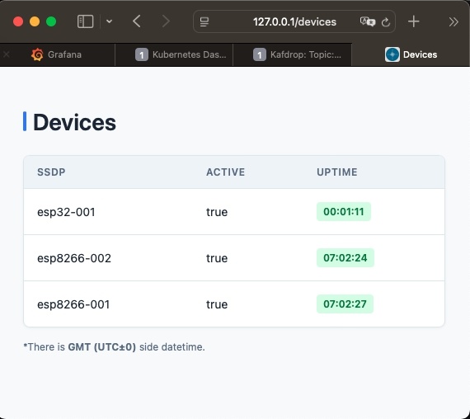Open the sidebar options dropdown chevron
Image resolution: width=470 pixels, height=419 pixels.
click(110, 21)
